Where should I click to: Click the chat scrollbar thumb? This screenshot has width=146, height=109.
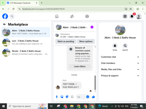(95, 83)
